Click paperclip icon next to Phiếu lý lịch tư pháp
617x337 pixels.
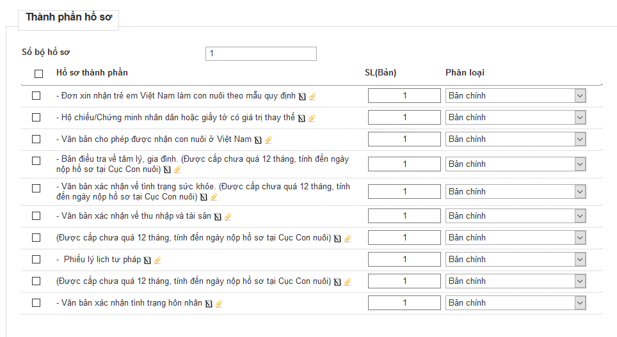(157, 260)
